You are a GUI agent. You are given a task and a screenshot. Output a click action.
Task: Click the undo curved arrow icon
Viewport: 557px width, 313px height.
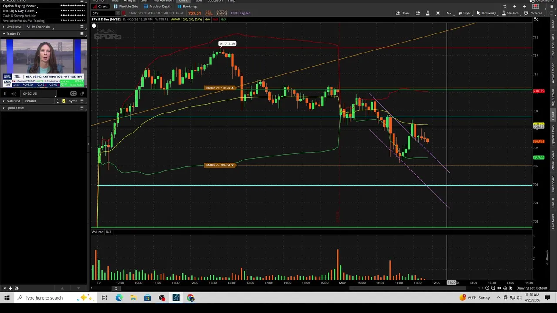pos(505,7)
